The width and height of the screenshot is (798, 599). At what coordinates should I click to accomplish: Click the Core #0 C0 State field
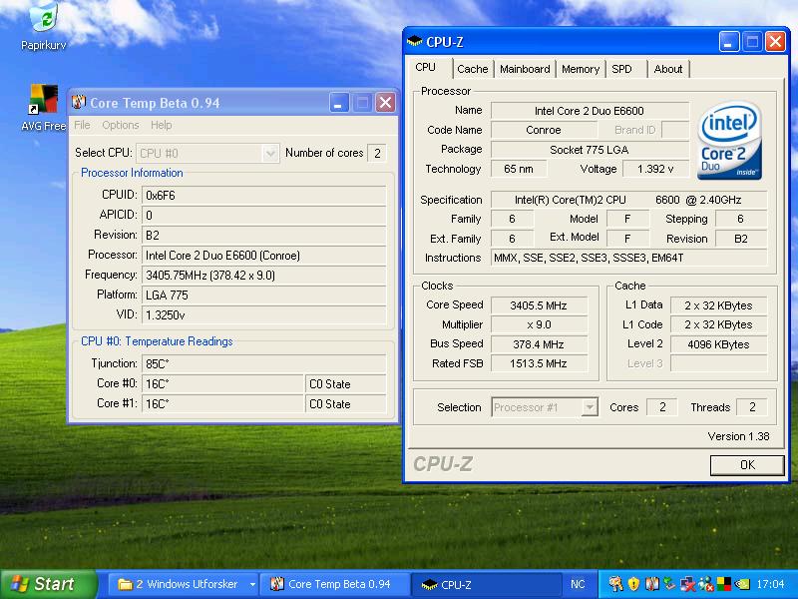click(345, 384)
